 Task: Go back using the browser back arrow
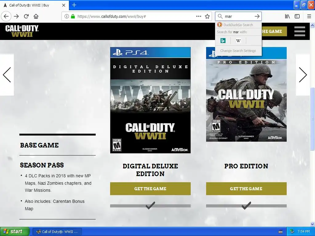(x=6, y=16)
